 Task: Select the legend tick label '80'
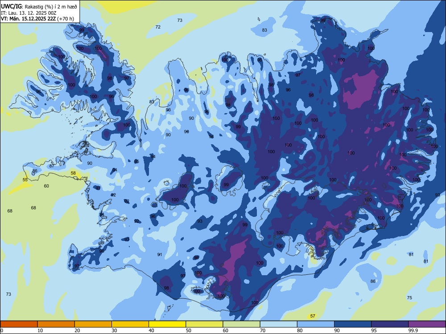pyautogui.click(x=300, y=330)
